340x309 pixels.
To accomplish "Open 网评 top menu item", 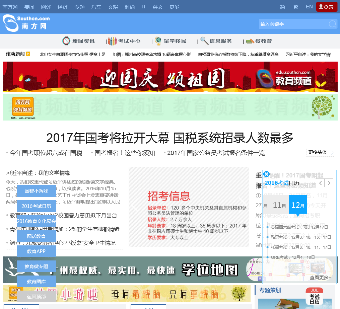I will 46,7.
